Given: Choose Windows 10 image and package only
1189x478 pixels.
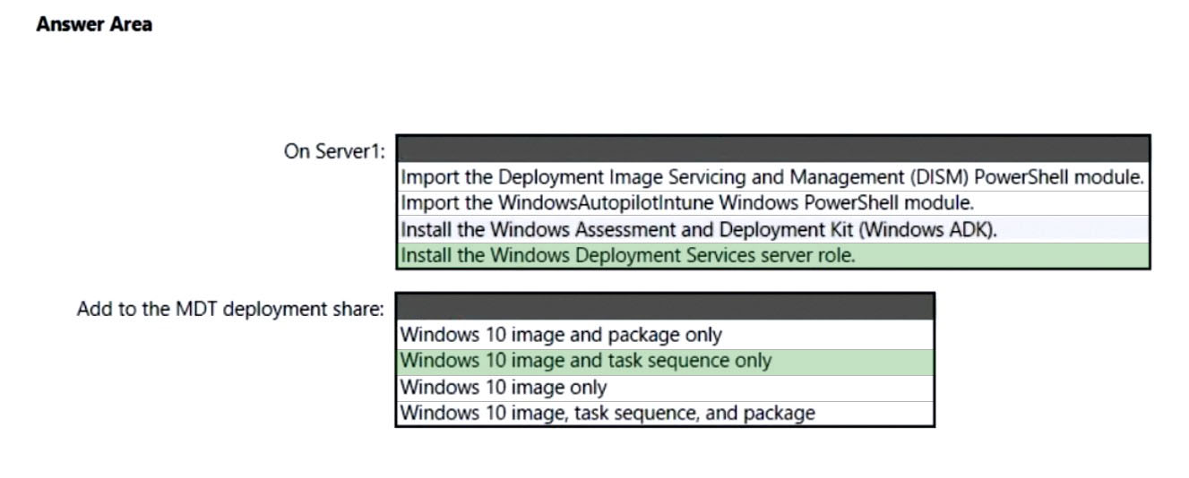Looking at the screenshot, I should pyautogui.click(x=665, y=335).
